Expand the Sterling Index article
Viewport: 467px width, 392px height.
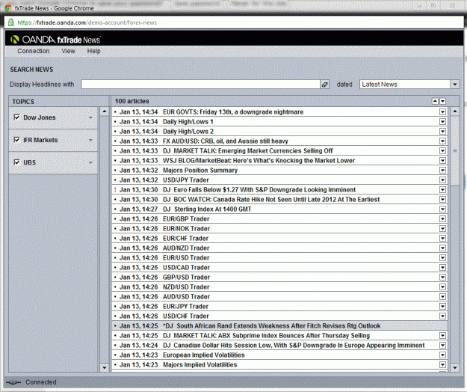[x=442, y=209]
